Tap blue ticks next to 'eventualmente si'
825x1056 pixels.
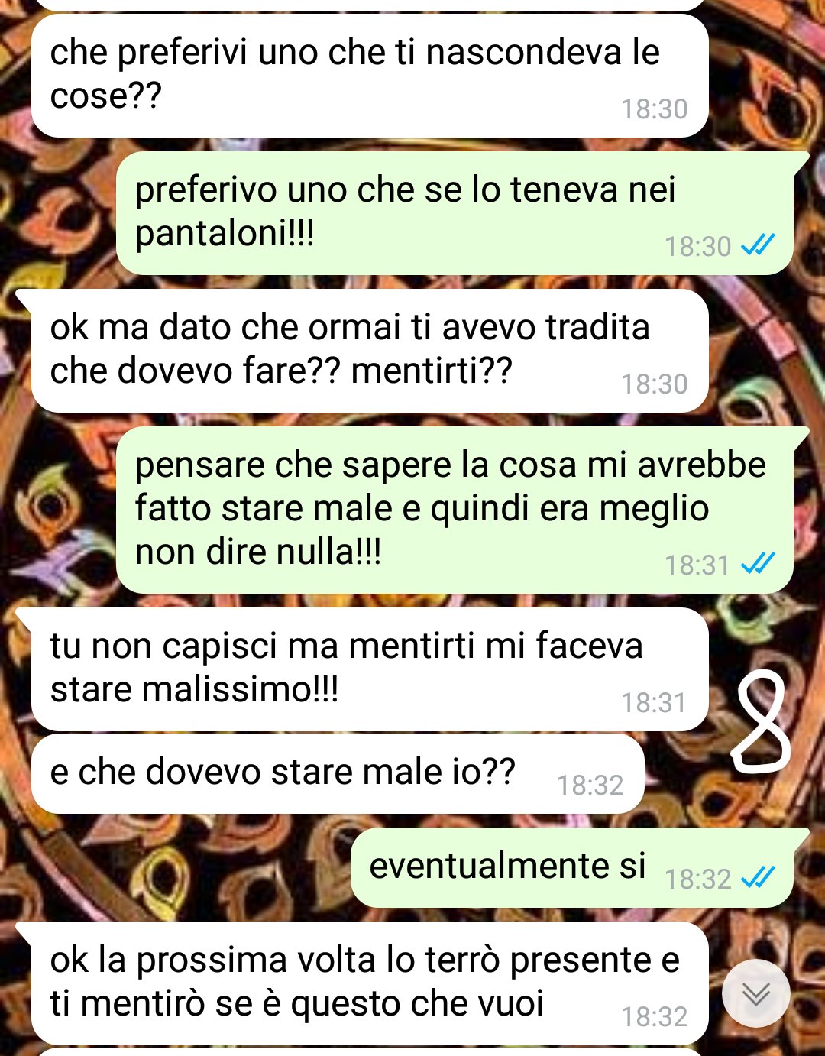[x=758, y=878]
